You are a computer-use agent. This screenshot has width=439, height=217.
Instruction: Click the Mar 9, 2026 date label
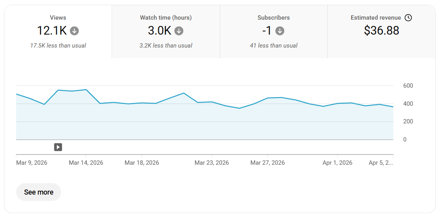pyautogui.click(x=32, y=163)
